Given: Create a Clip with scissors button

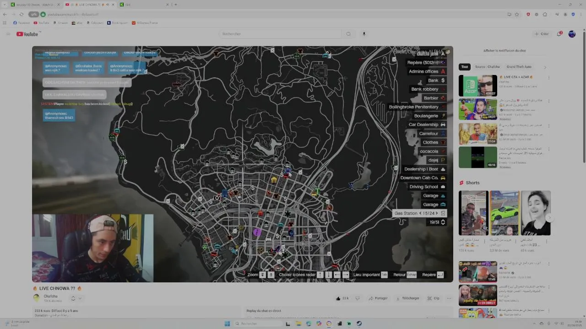Looking at the screenshot, I should (433, 298).
